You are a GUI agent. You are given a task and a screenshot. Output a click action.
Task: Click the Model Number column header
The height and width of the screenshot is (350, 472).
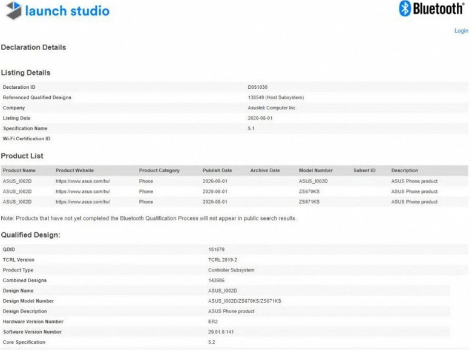(x=316, y=170)
